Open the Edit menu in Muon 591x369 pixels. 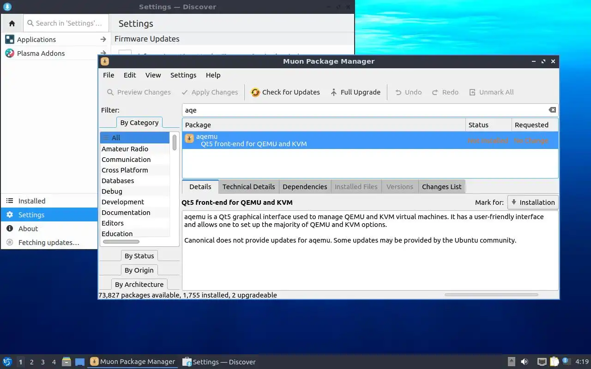pyautogui.click(x=130, y=75)
